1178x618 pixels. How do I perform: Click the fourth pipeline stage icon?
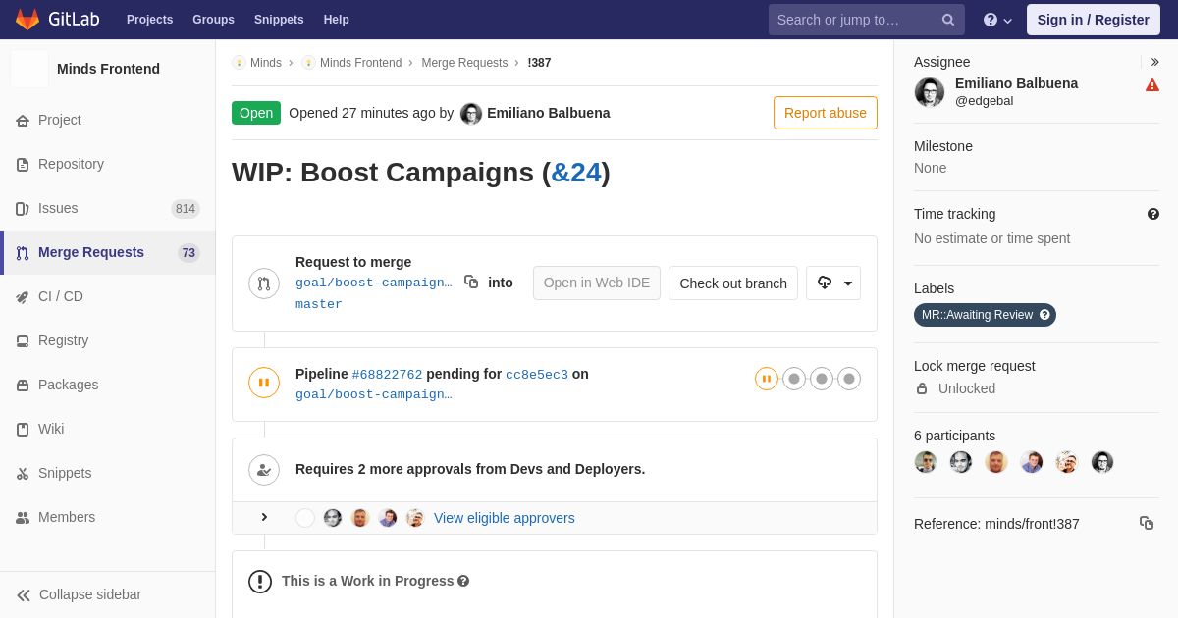point(849,379)
